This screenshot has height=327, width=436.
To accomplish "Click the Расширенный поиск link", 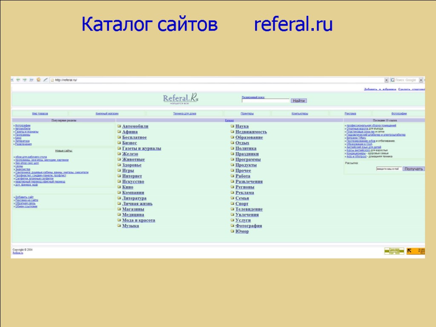I will click(x=253, y=97).
